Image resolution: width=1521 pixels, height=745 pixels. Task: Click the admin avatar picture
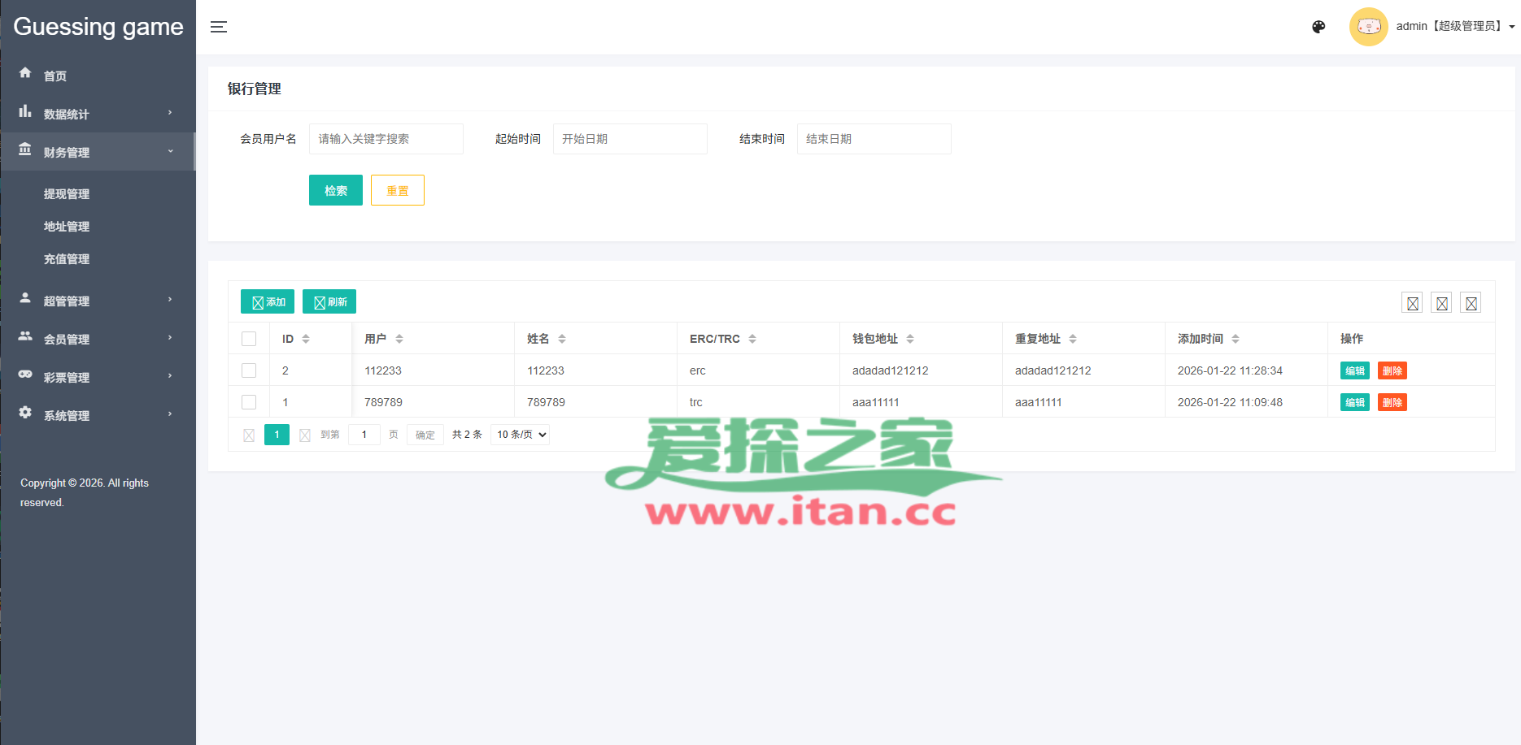pyautogui.click(x=1368, y=27)
